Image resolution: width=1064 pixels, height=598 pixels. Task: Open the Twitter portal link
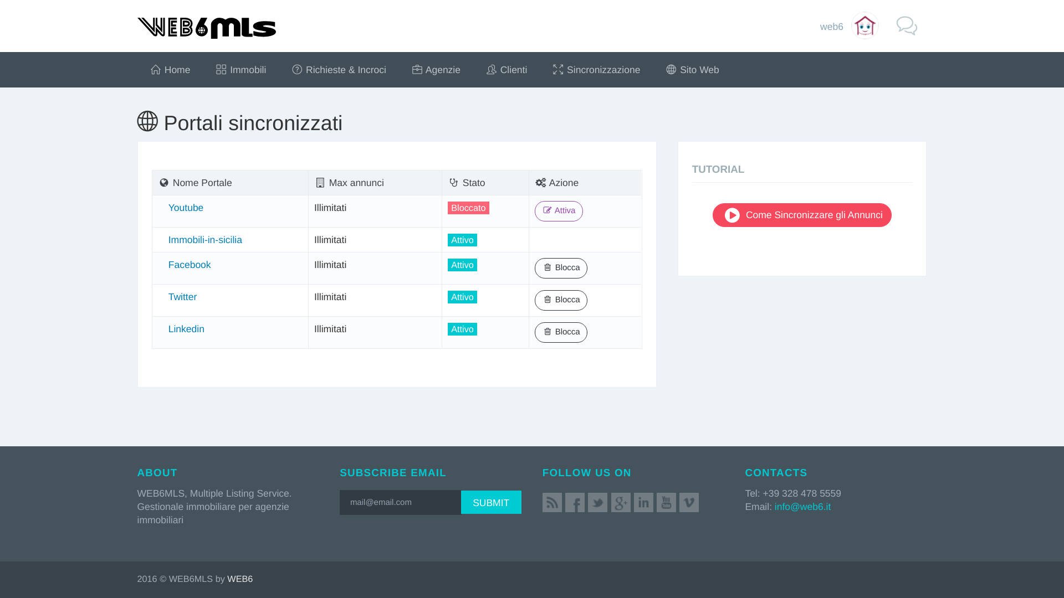[182, 297]
